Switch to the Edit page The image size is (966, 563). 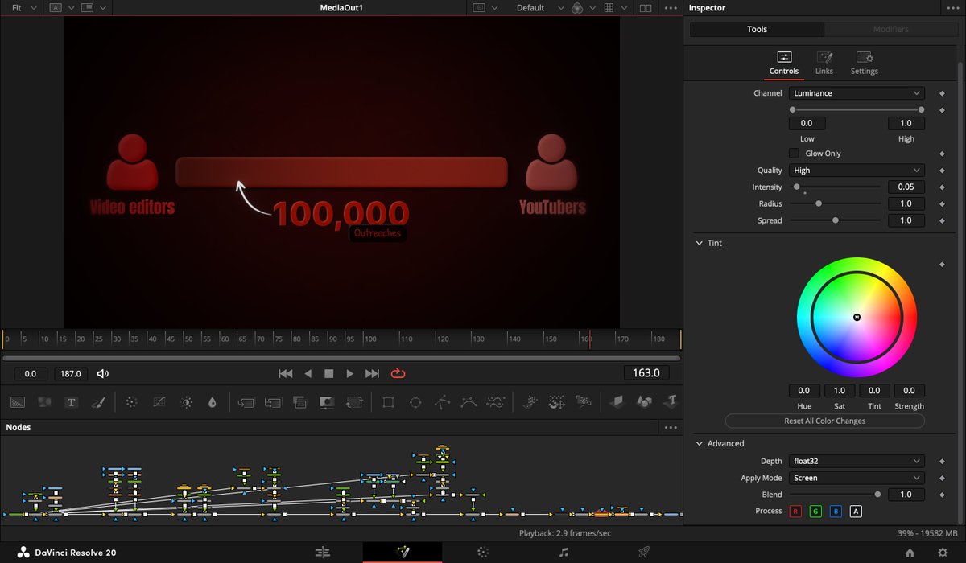323,553
